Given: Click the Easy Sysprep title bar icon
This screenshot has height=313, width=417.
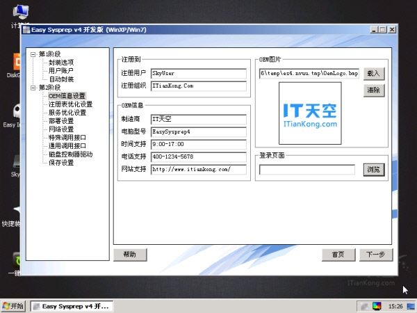Looking at the screenshot, I should tap(26, 30).
